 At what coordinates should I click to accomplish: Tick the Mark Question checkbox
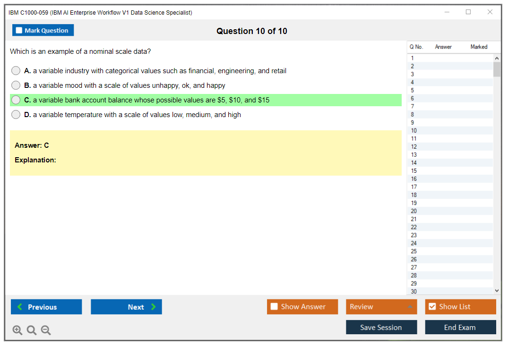(x=19, y=31)
